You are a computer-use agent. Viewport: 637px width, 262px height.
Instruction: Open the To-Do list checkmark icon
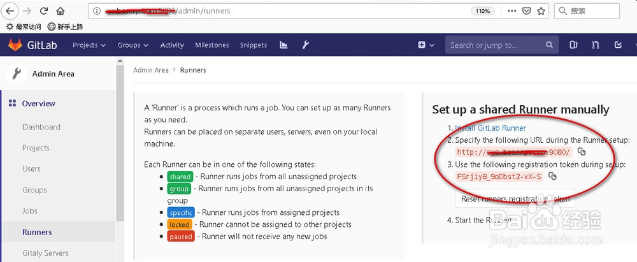(x=619, y=45)
